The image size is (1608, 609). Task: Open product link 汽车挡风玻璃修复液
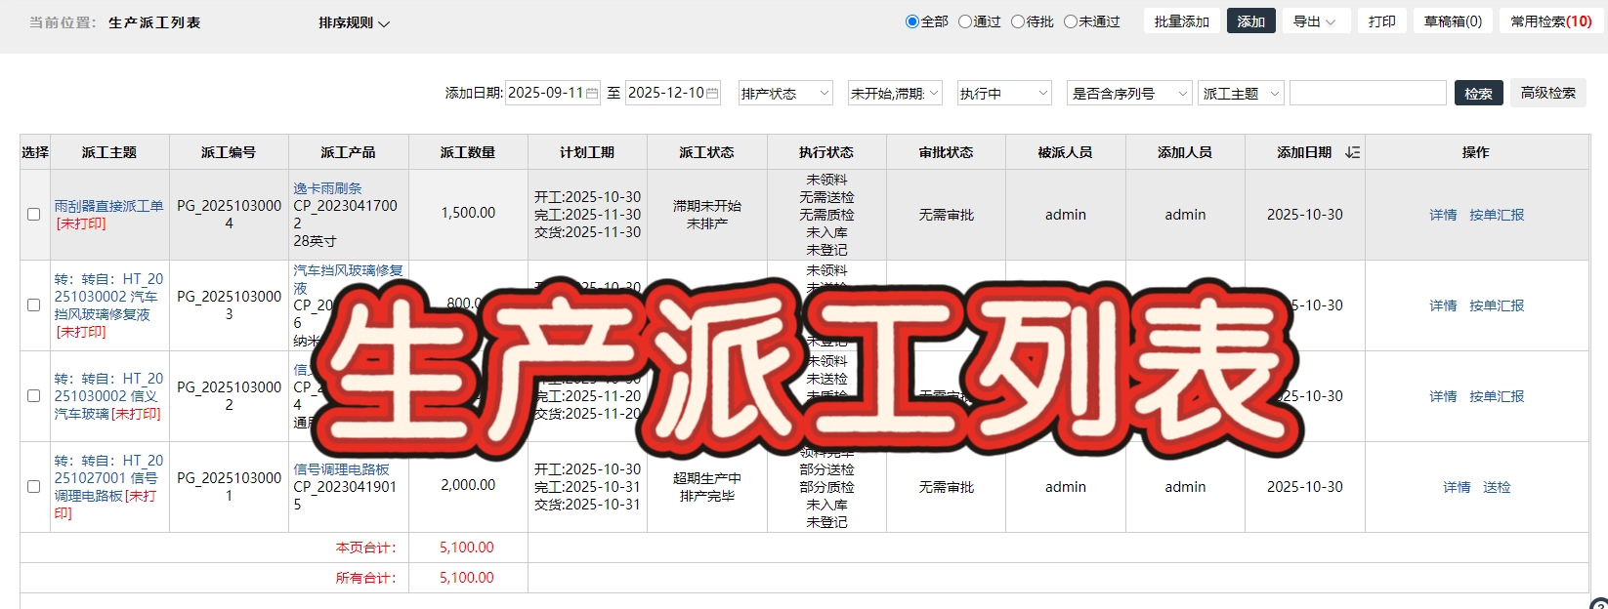click(348, 279)
